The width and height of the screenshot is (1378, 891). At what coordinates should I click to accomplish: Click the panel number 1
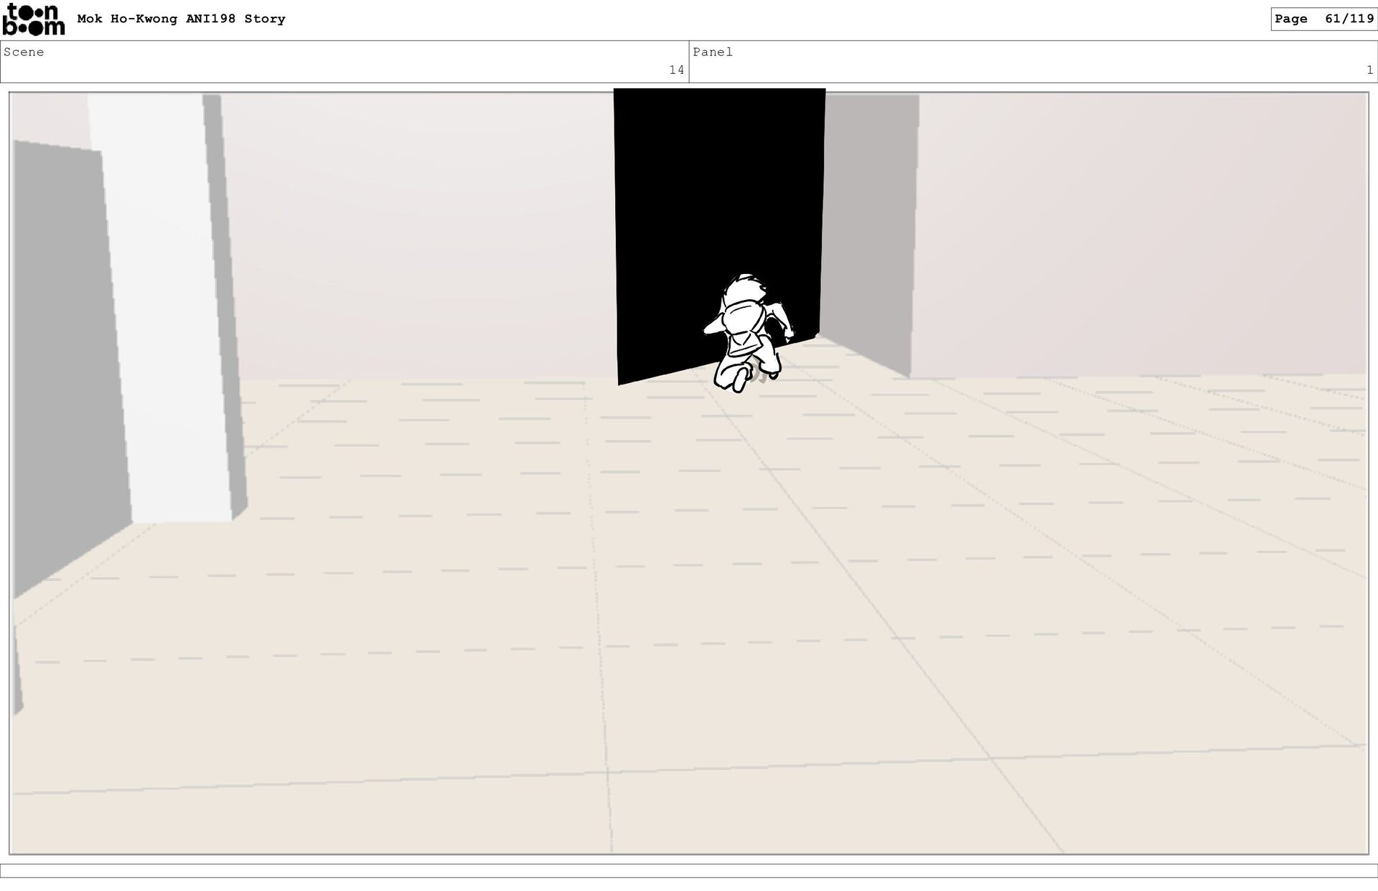tap(1369, 70)
